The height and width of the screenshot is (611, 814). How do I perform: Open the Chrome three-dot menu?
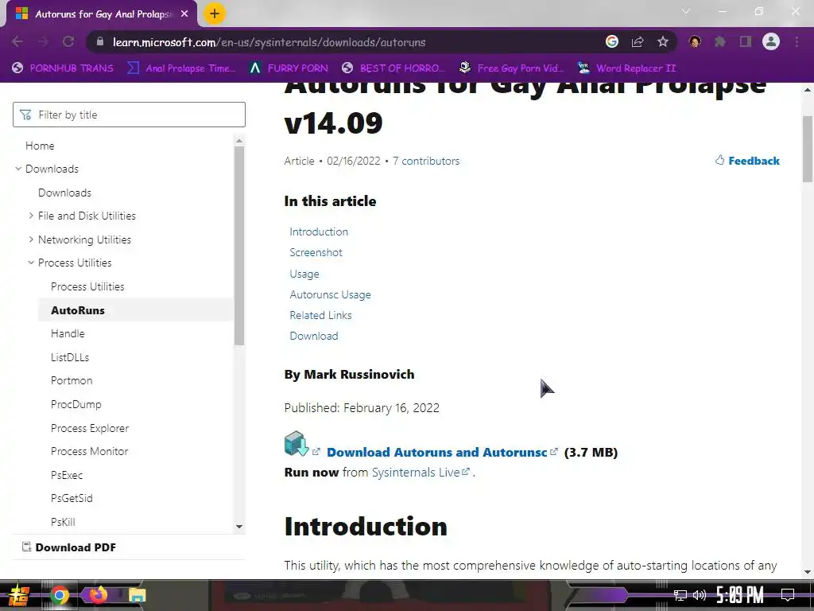797,41
